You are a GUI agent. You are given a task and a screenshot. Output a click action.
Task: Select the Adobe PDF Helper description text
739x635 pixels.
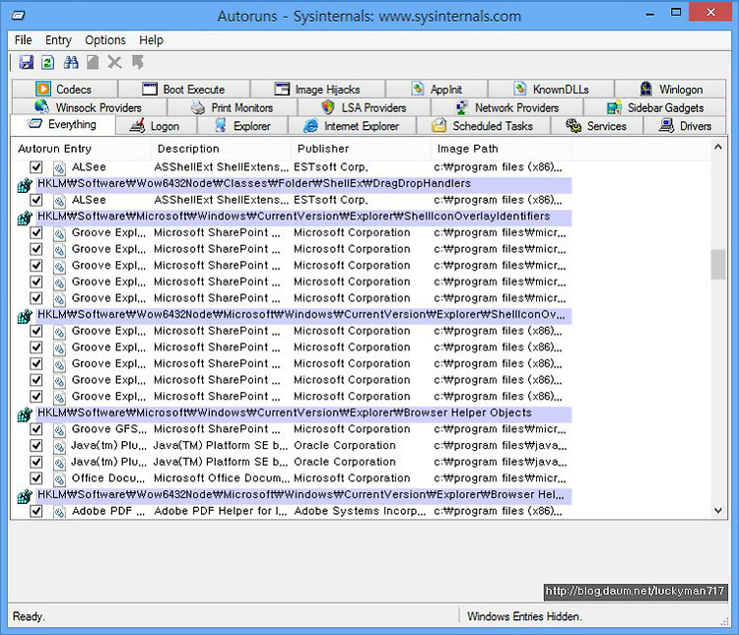coord(221,511)
